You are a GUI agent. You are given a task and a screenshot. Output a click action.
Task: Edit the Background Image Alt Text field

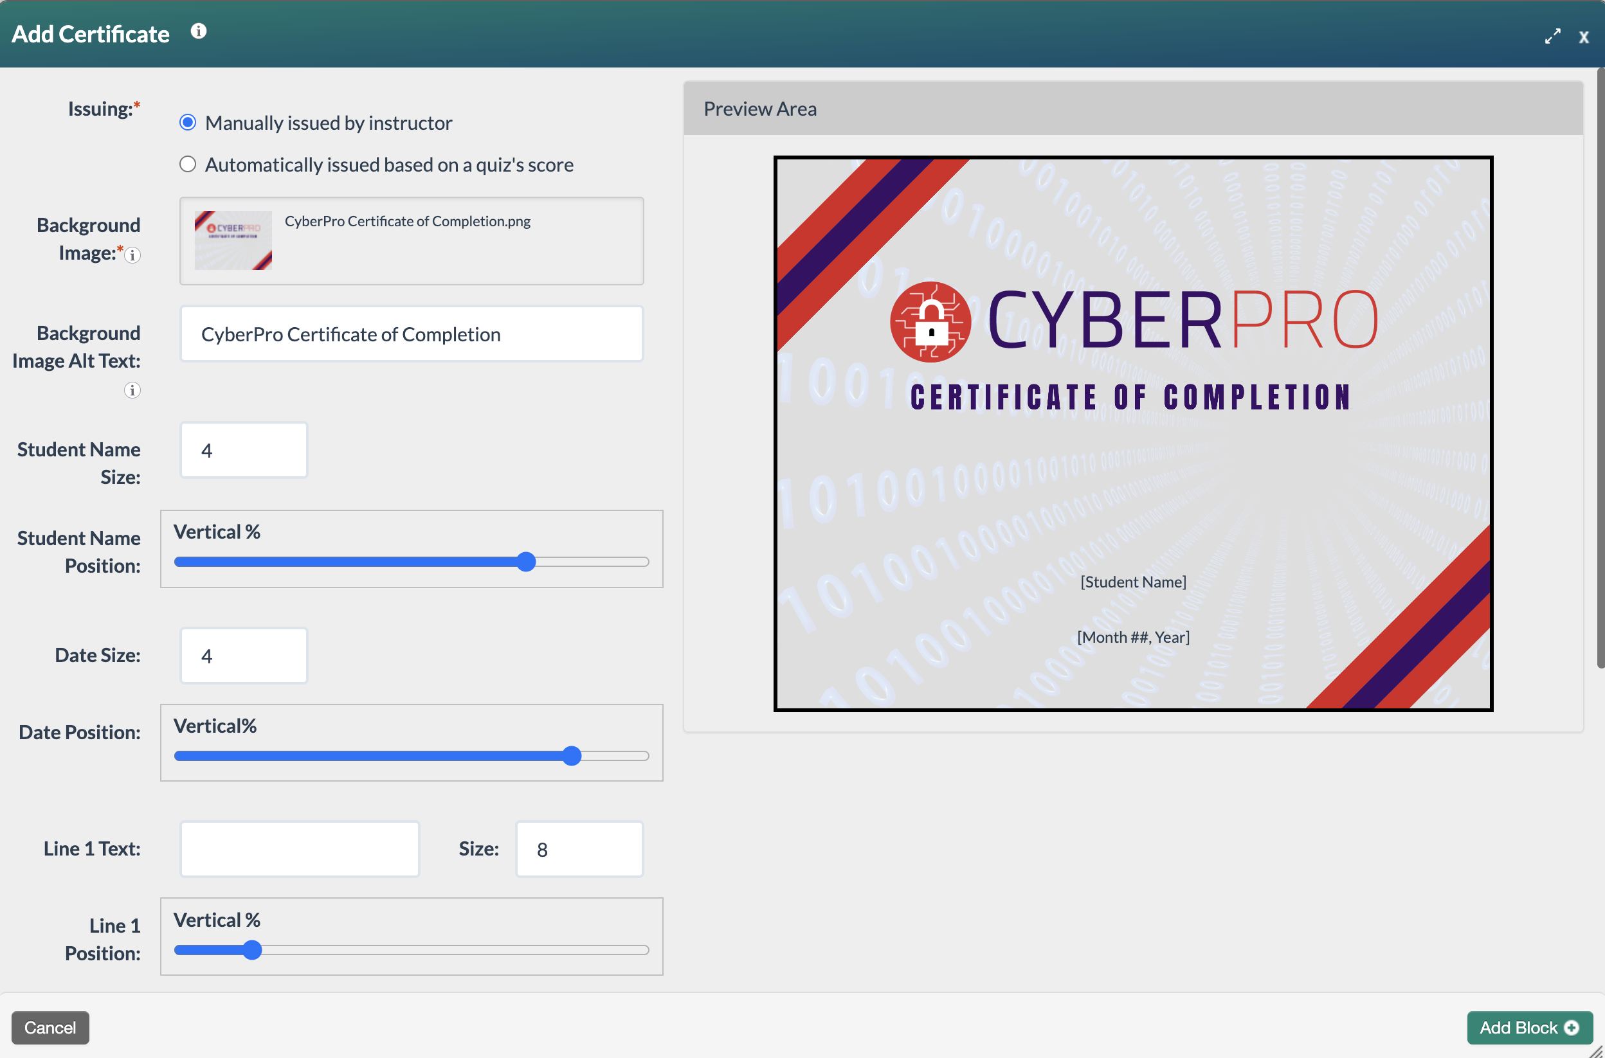pos(412,334)
